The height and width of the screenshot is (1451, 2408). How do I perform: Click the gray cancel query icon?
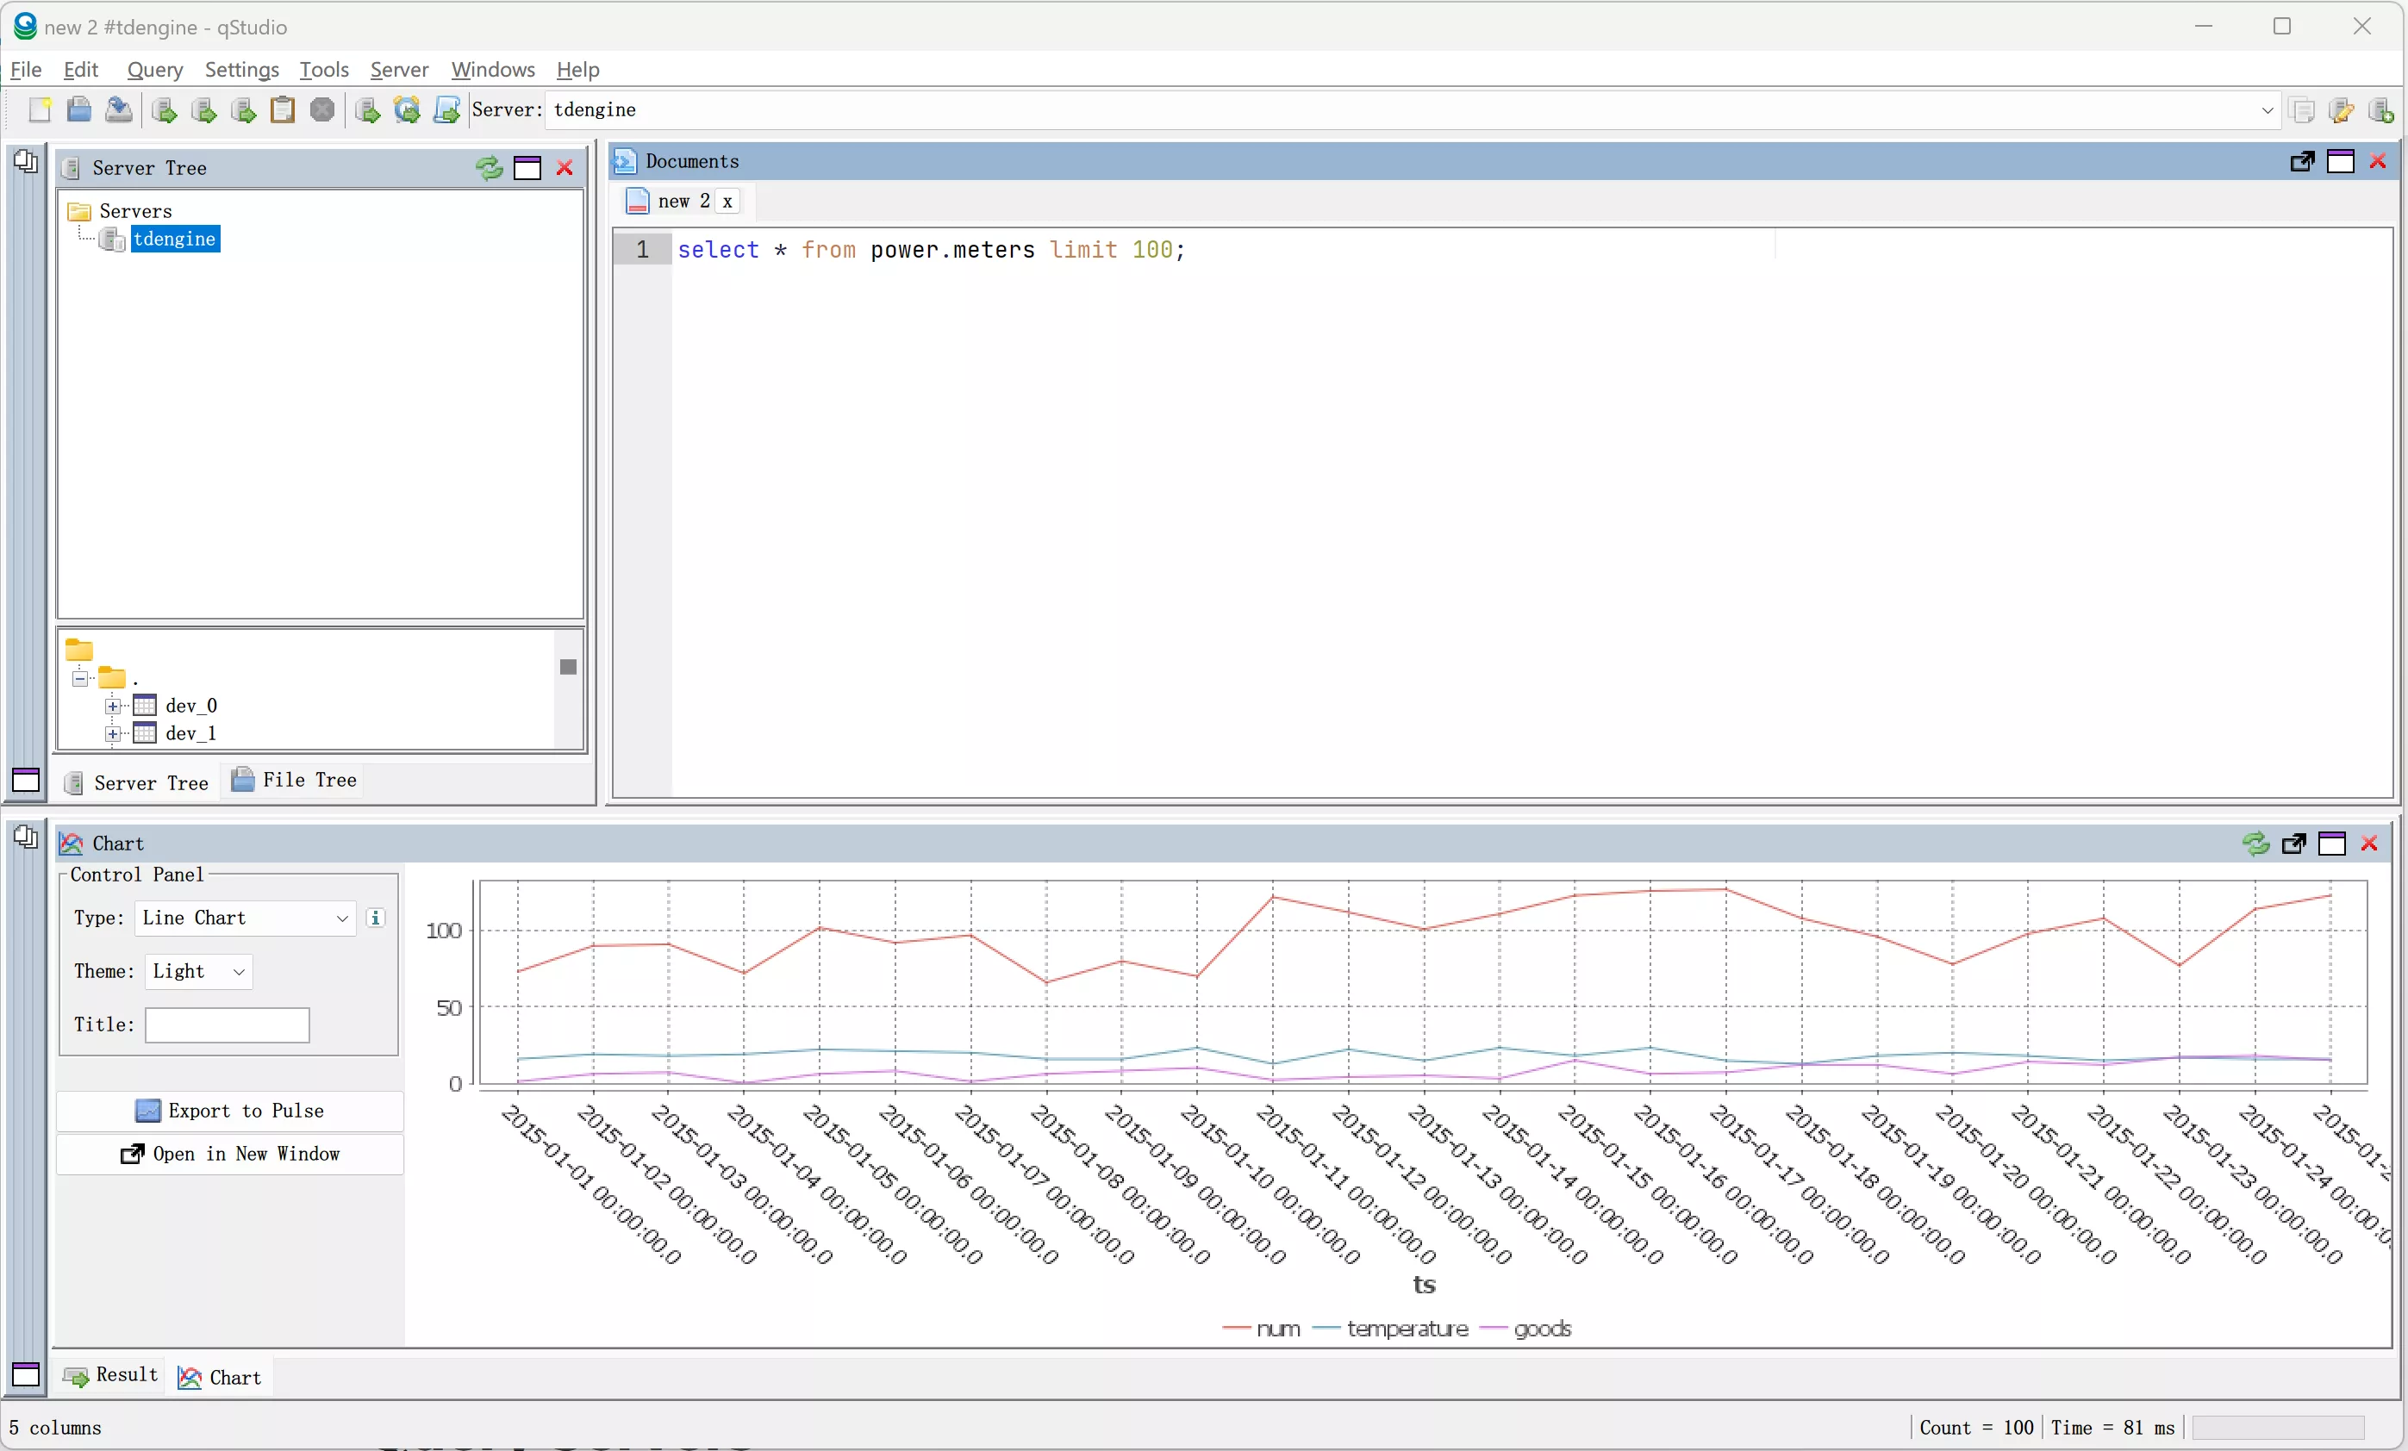click(322, 109)
